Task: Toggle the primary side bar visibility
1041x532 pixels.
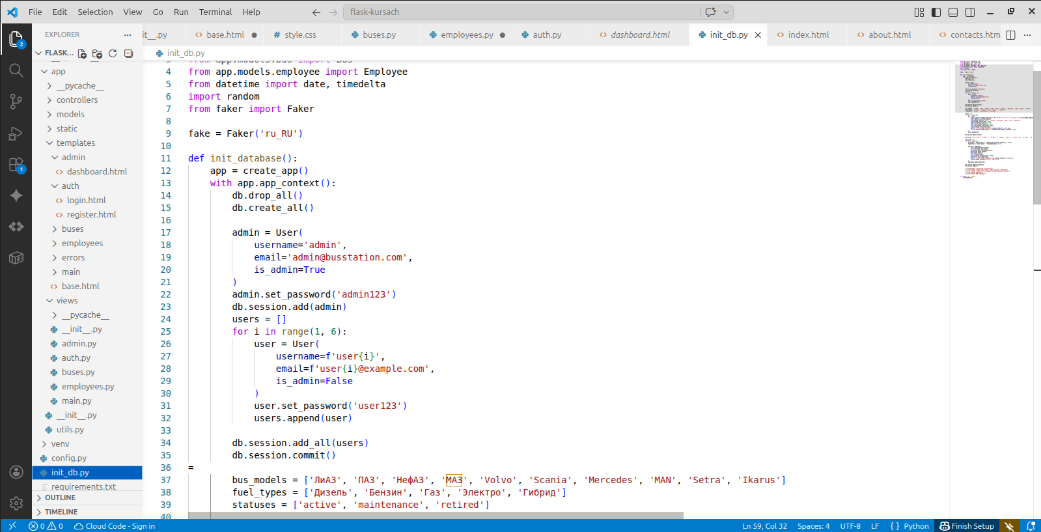Action: point(936,12)
